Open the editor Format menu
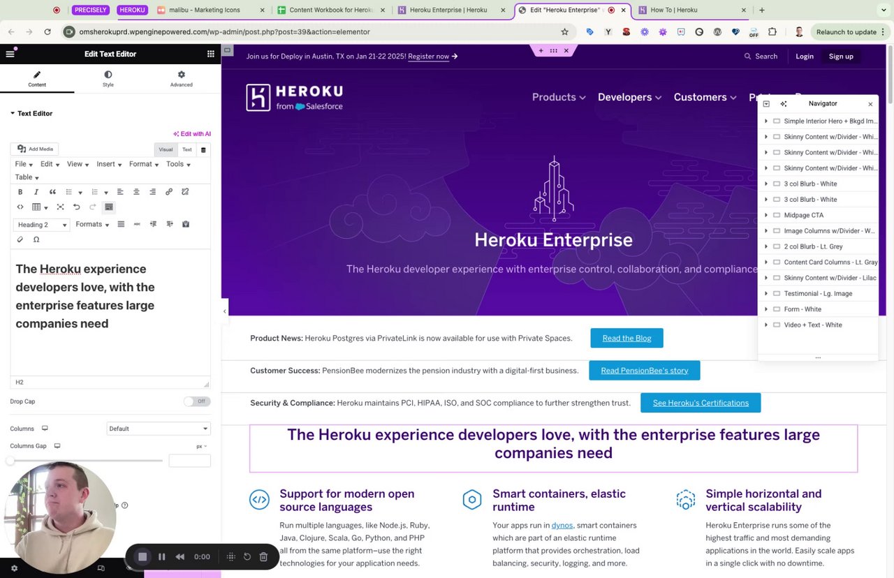This screenshot has height=578, width=894. 144,164
